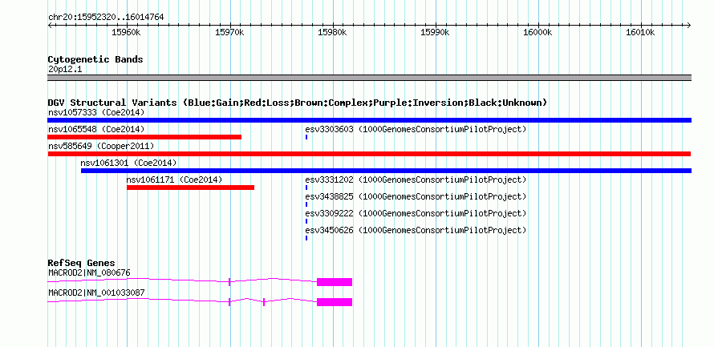Viewport: 714px width, 347px height.
Task: Select the red loss bar of nsv1061171
Action: click(x=190, y=188)
